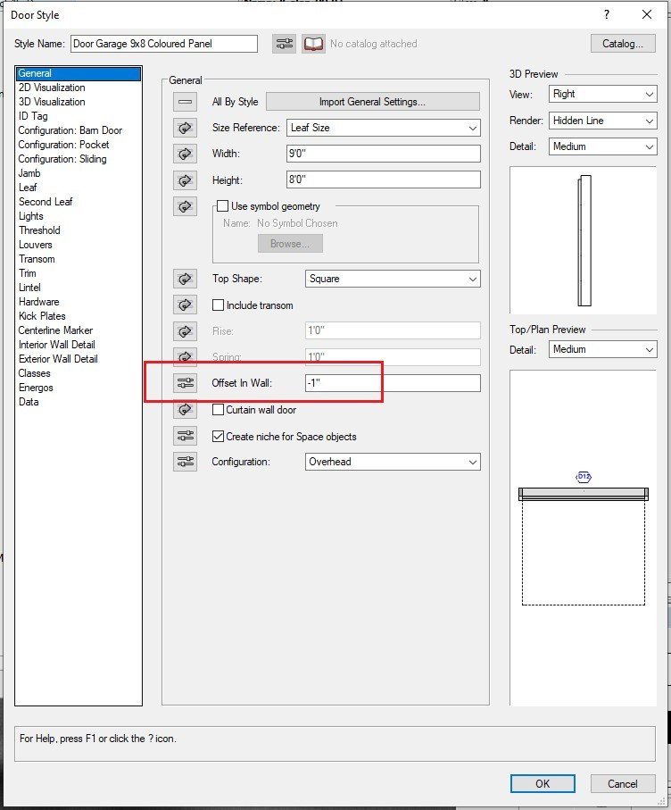
Task: Toggle by-style icon for Use symbol geometry
Action: (x=185, y=206)
